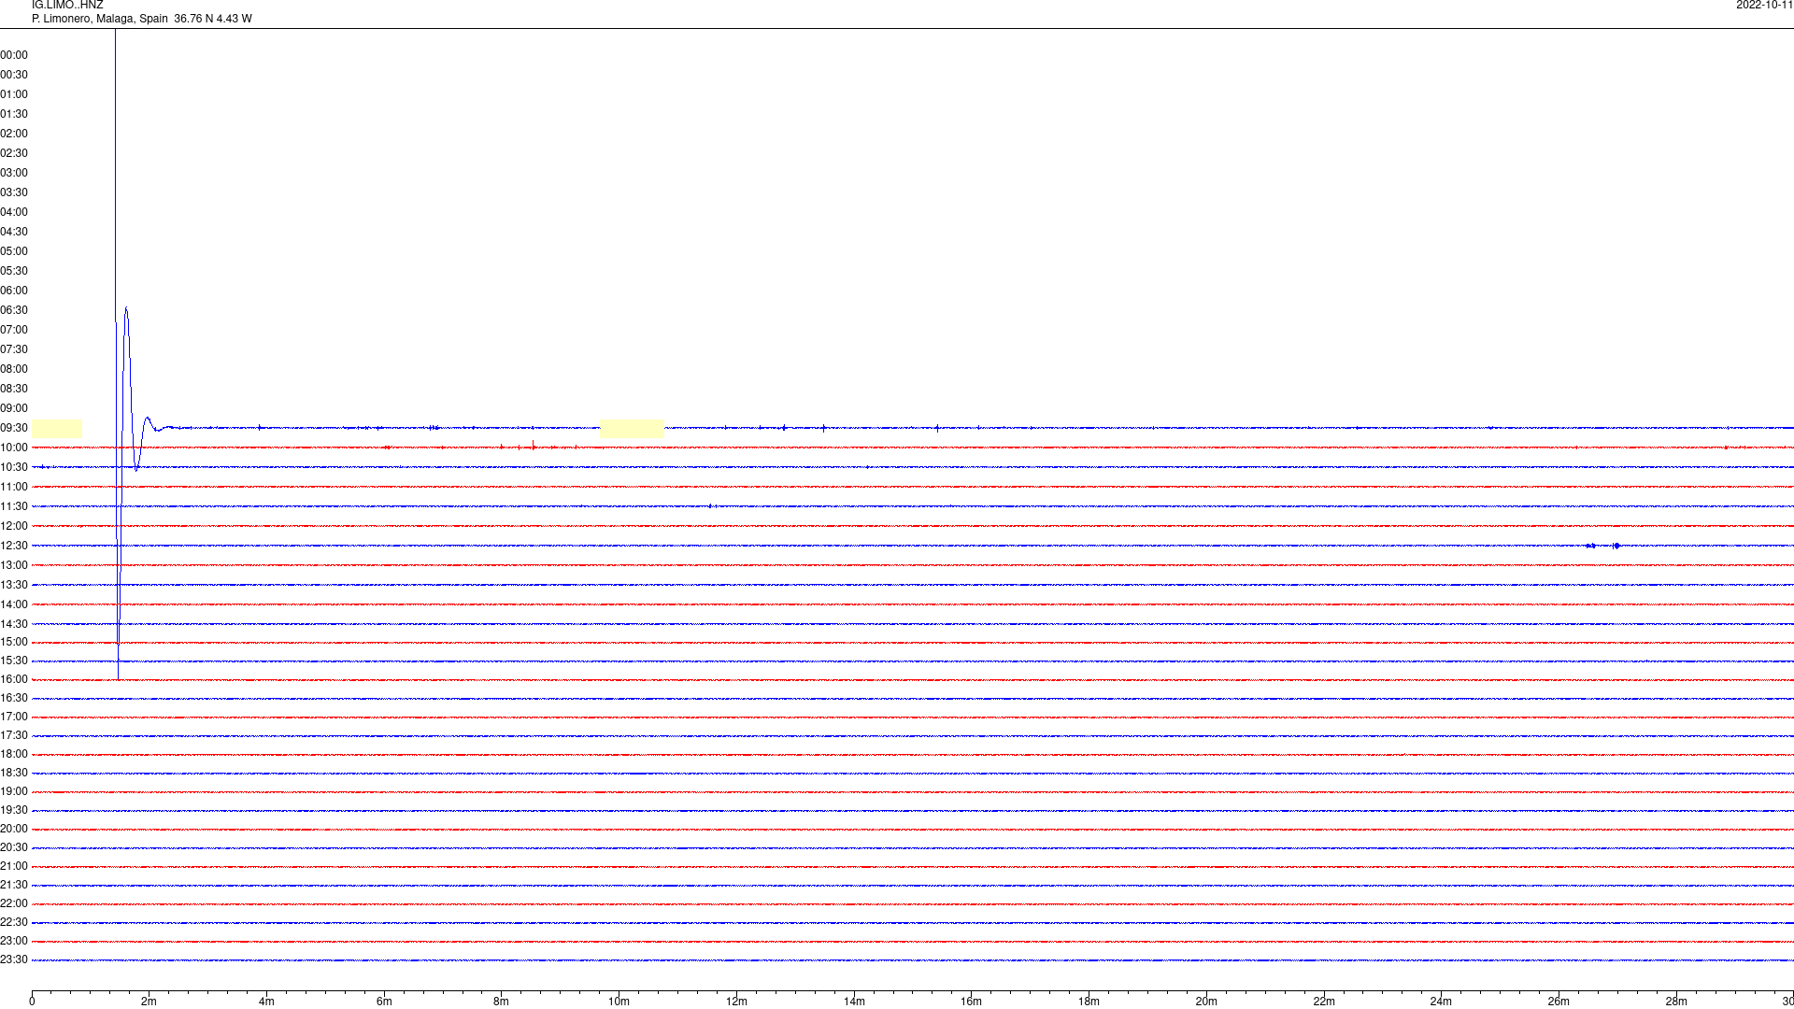Select the 18:00 time row label
The image size is (1794, 1009).
pos(14,754)
